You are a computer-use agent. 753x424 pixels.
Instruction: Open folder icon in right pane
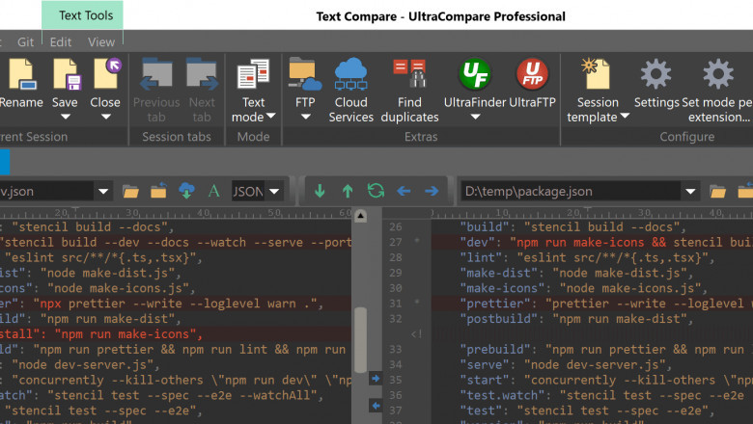click(718, 192)
